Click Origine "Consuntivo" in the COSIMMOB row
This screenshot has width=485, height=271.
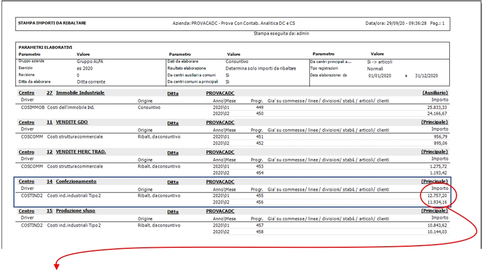[x=149, y=107]
